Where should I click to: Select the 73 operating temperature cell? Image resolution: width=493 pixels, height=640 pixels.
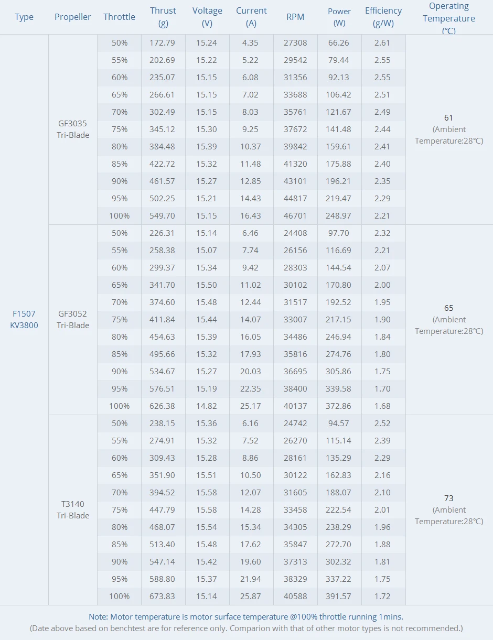point(448,509)
